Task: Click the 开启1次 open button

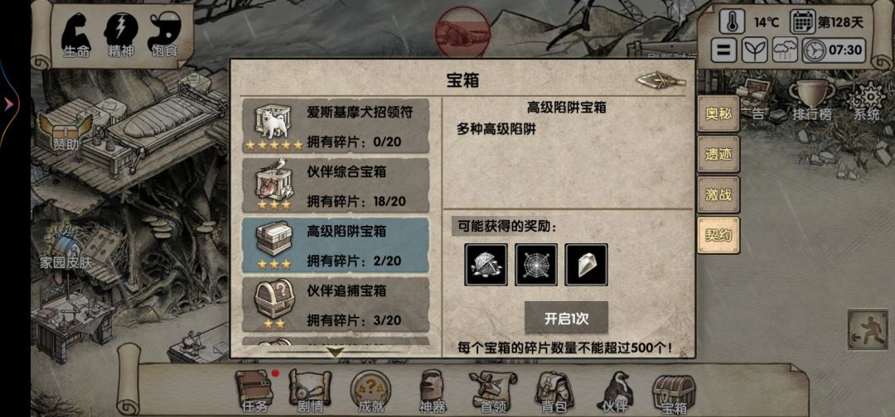Action: [566, 318]
